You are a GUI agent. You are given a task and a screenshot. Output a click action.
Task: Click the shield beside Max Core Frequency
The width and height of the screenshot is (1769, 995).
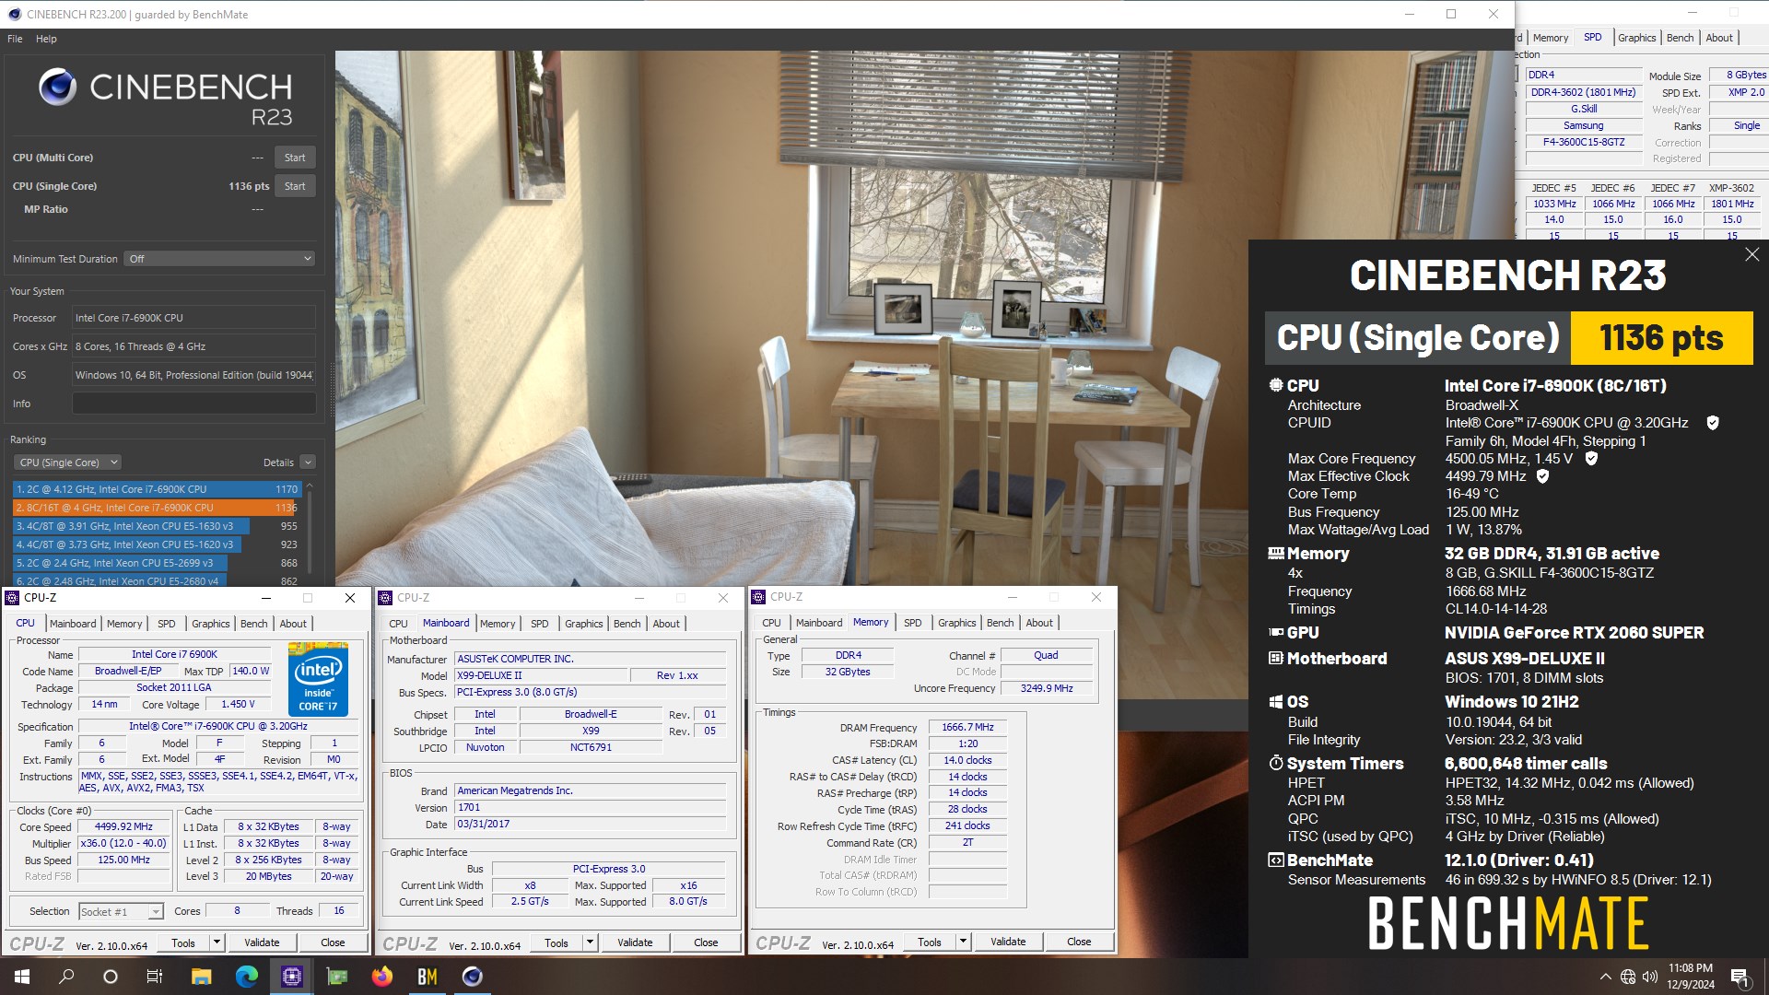point(1590,459)
